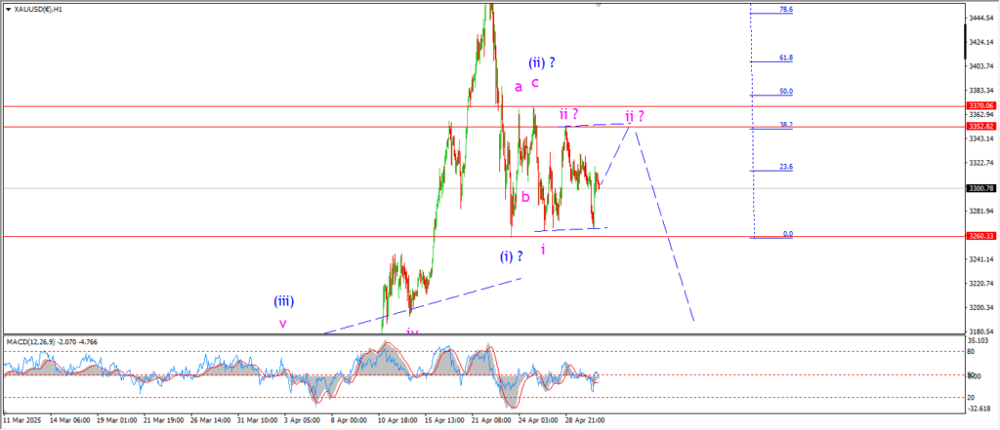The width and height of the screenshot is (1000, 430).
Task: Click the 26 Mar 14:00 time label
Action: (209, 421)
